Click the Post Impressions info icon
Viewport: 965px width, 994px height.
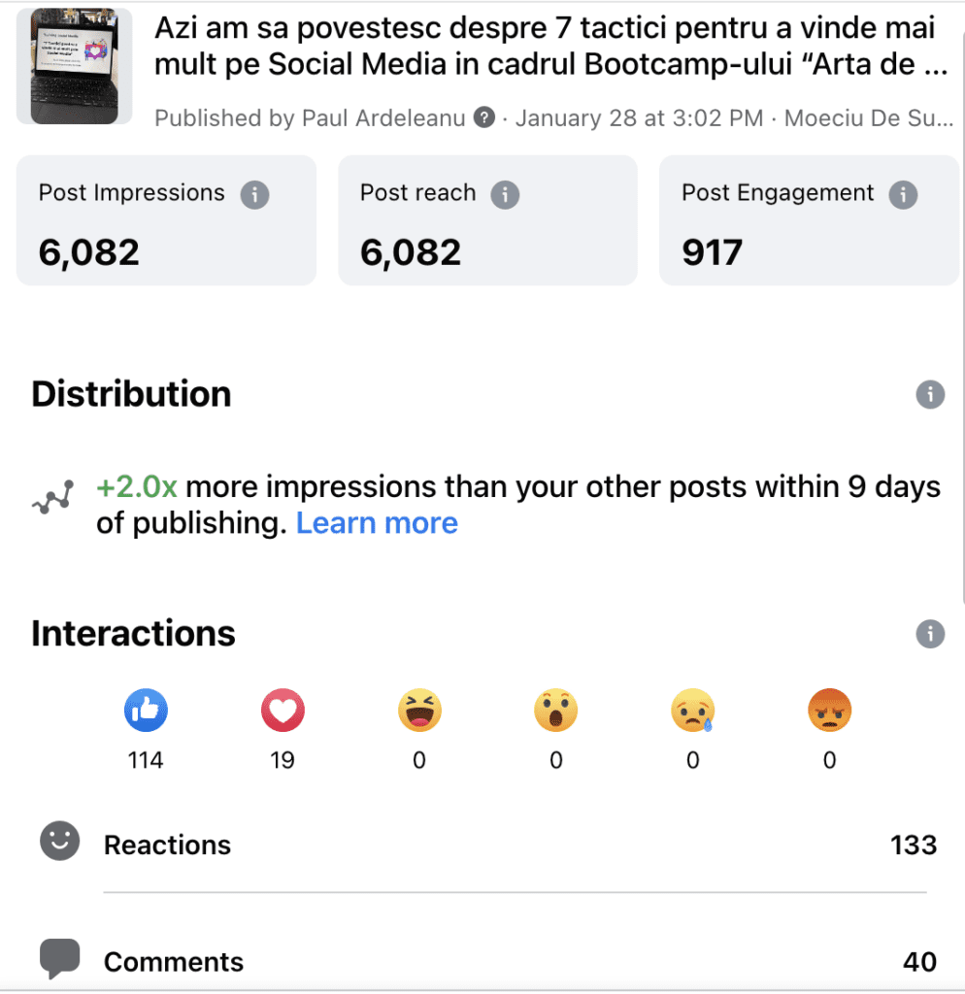pyautogui.click(x=255, y=194)
